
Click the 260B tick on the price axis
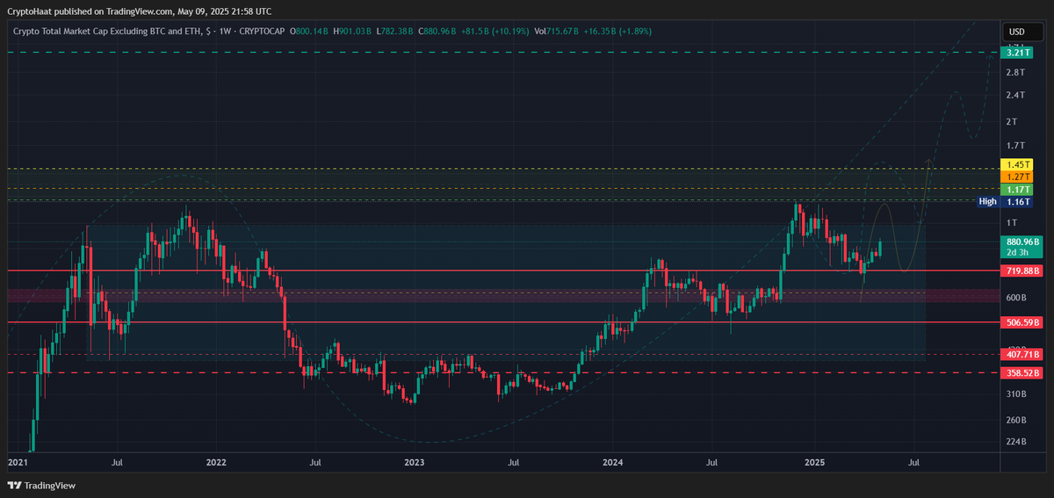click(1017, 420)
